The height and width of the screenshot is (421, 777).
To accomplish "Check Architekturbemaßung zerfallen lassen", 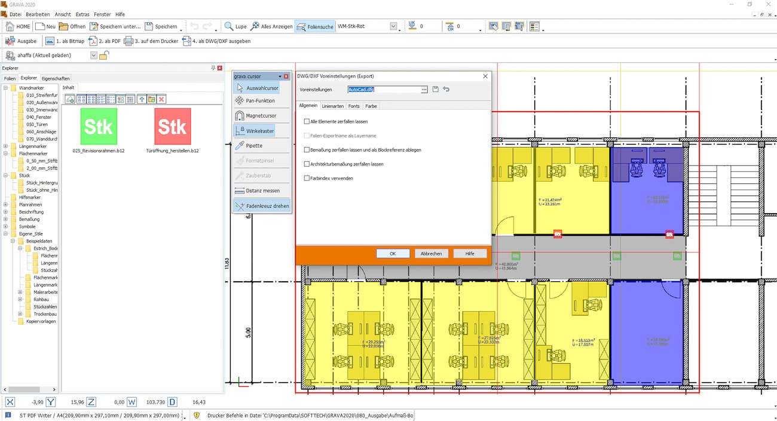I will (x=307, y=164).
